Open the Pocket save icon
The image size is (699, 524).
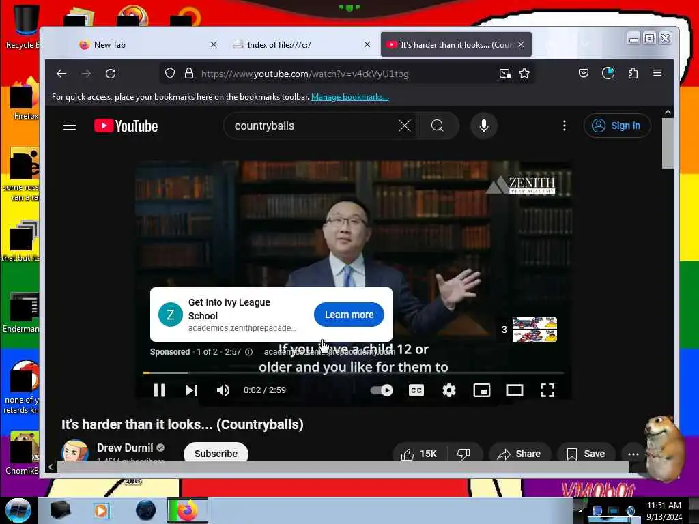[584, 73]
